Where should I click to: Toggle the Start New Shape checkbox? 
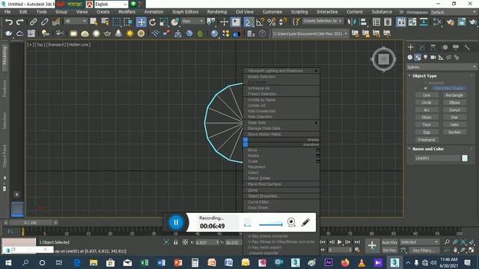pos(426,88)
